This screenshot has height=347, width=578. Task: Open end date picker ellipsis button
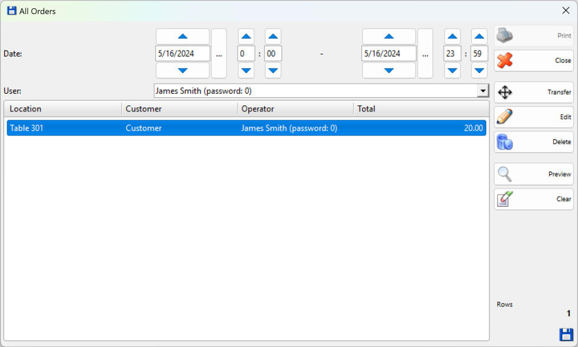(x=425, y=54)
